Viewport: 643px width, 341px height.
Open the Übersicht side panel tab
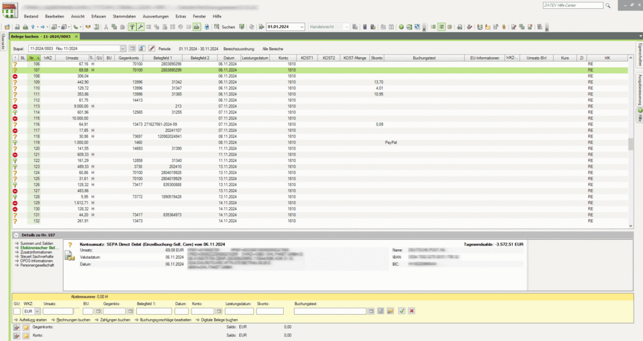[x=3, y=41]
